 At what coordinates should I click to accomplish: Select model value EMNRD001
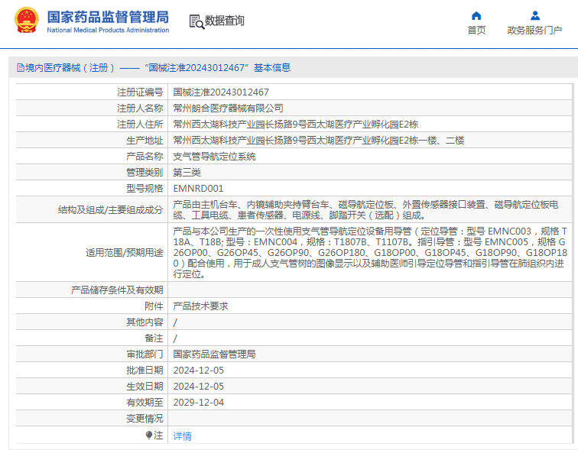pyautogui.click(x=198, y=189)
